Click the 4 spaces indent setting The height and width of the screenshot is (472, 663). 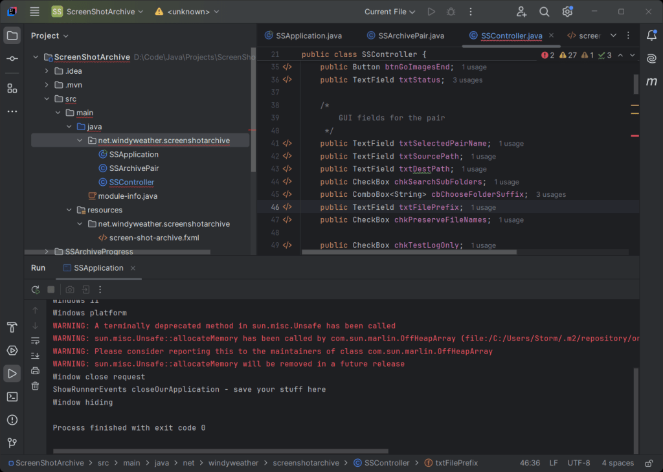pos(617,463)
